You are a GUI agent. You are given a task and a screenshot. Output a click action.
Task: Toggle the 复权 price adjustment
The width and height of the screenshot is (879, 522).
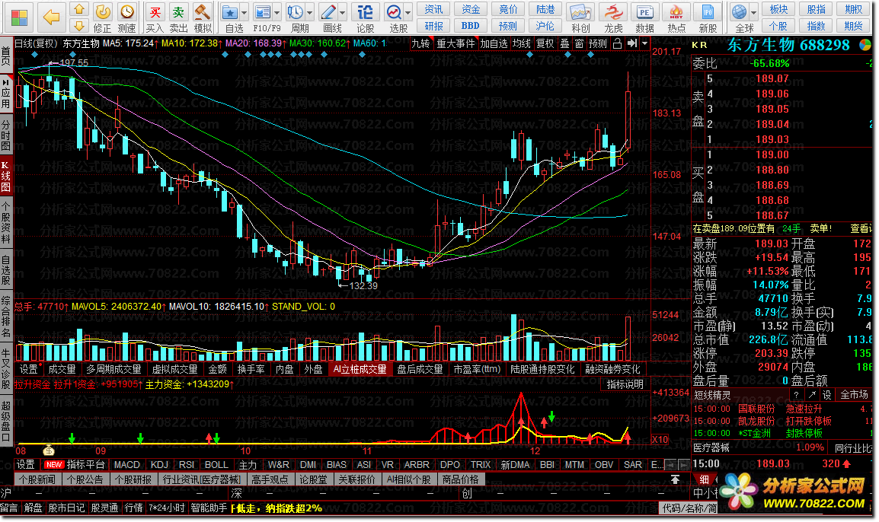(545, 43)
